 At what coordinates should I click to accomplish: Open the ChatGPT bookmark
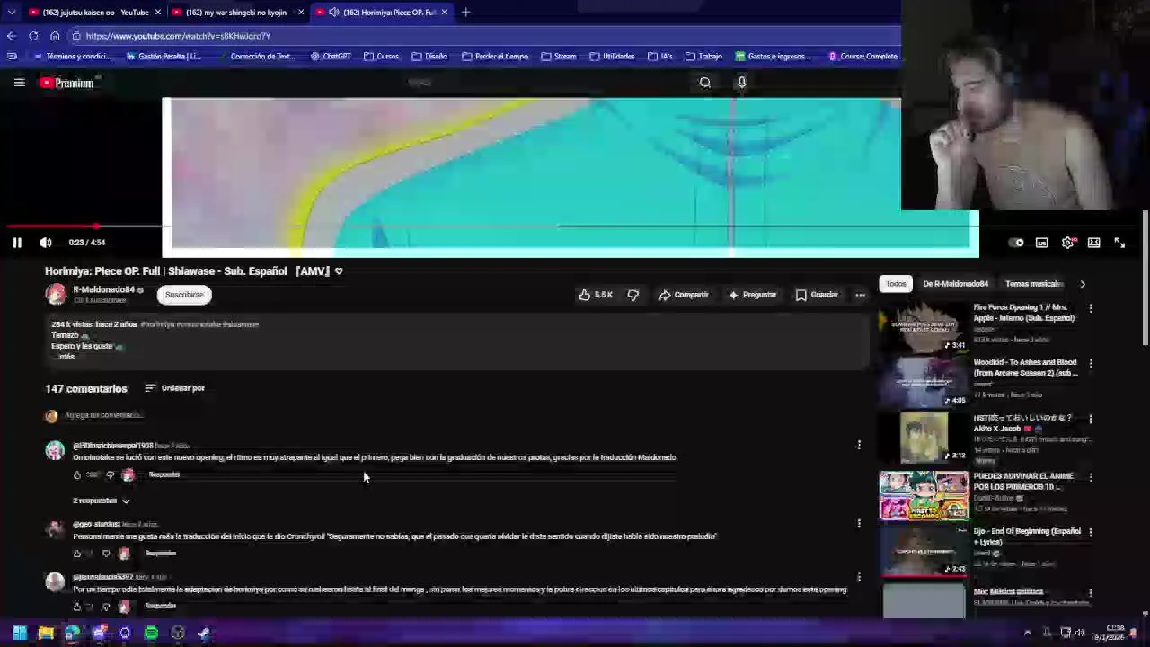point(331,56)
